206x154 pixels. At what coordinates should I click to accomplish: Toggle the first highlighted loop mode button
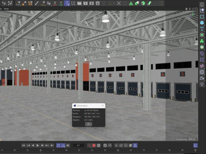point(58,145)
